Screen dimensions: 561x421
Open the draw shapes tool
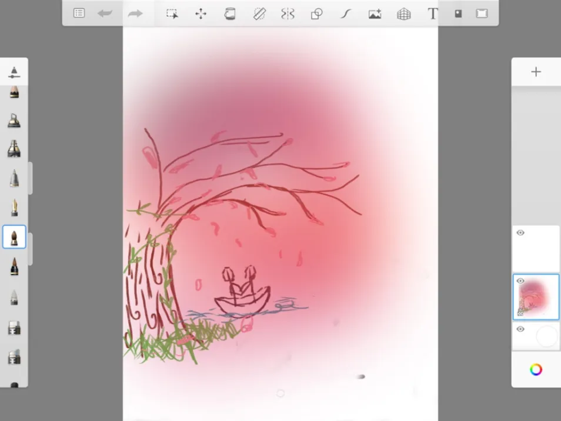[316, 14]
